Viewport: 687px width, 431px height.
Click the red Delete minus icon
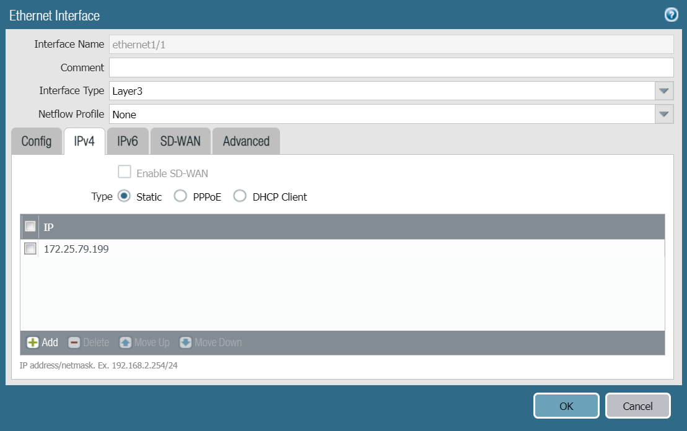tap(74, 342)
